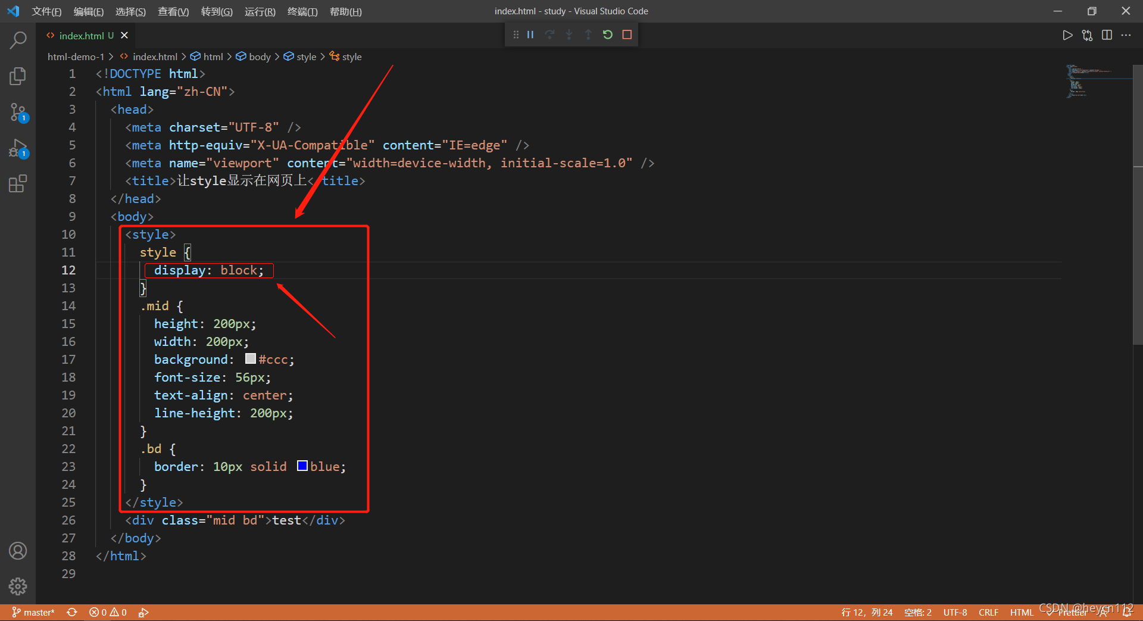Screen dimensions: 1143x621
Task: Open the Explorer view in activity bar
Action: coord(18,76)
